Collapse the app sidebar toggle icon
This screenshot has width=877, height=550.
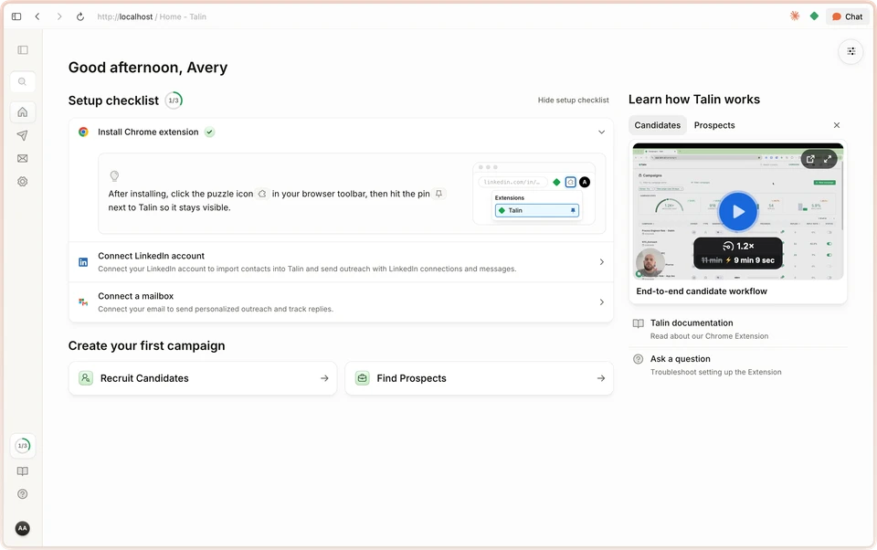click(23, 50)
